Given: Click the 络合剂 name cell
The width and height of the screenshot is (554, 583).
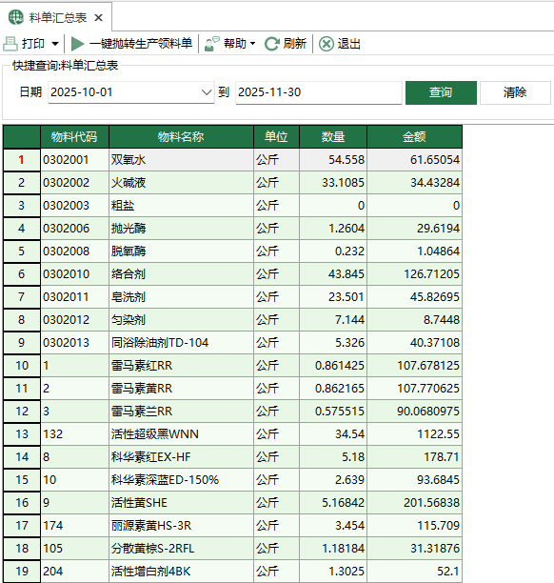Looking at the screenshot, I should (x=181, y=274).
